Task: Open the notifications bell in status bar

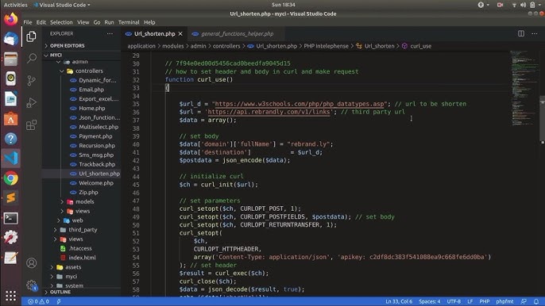Action: [x=536, y=301]
